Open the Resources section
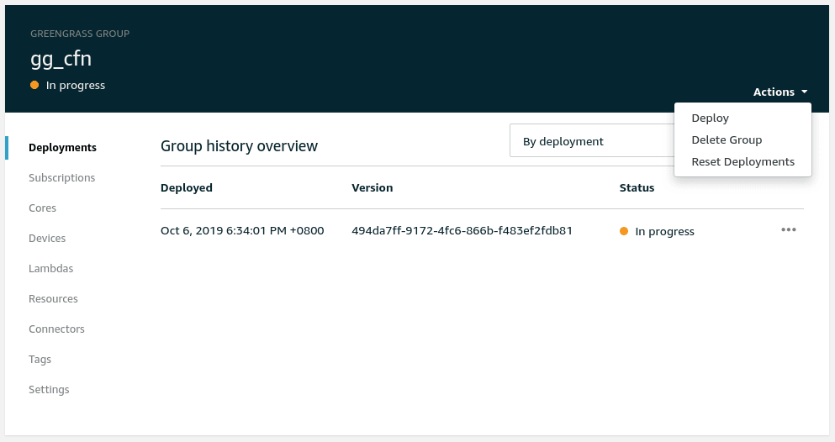The image size is (835, 442). tap(53, 299)
